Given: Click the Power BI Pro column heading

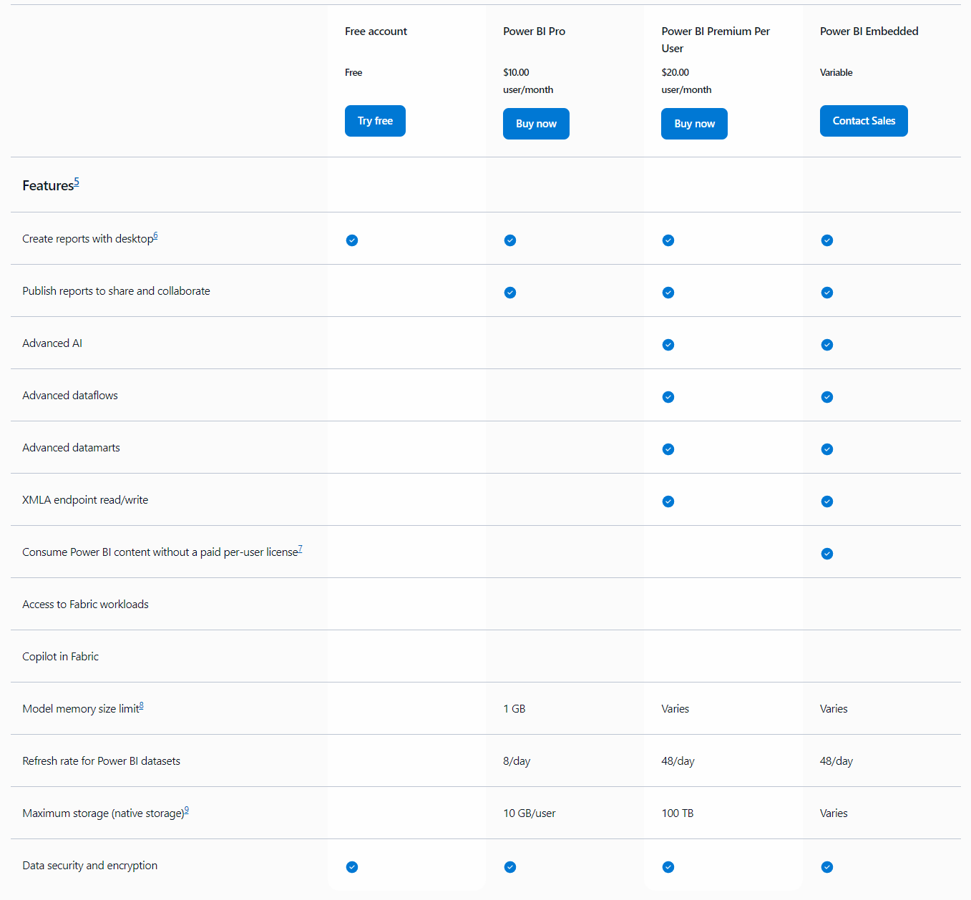Looking at the screenshot, I should click(534, 31).
